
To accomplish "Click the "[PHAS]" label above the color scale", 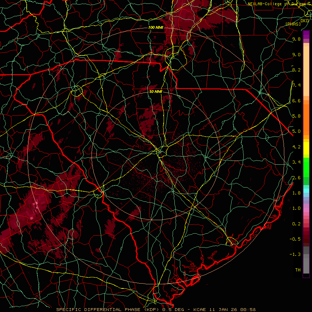I will pyautogui.click(x=293, y=24).
